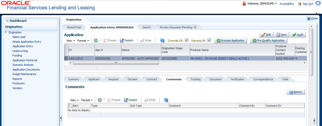
Task: Click the main vertical scrollbar thumb
Action: (311, 52)
